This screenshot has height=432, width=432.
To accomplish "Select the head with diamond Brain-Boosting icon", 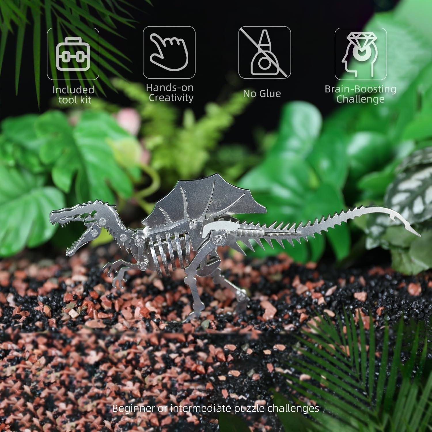I will [361, 54].
